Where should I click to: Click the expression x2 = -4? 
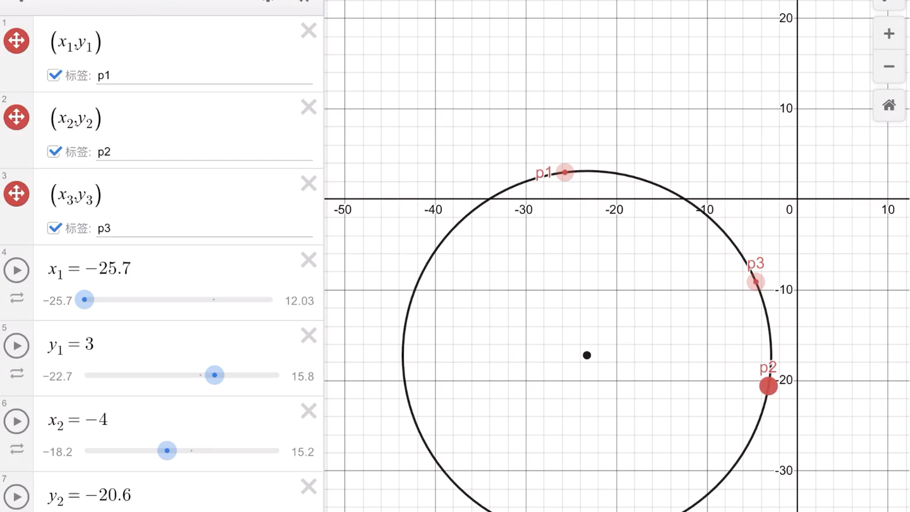click(x=78, y=420)
